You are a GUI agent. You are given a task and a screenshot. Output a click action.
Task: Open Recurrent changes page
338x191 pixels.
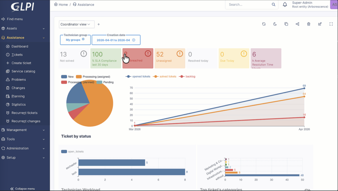click(x=26, y=121)
